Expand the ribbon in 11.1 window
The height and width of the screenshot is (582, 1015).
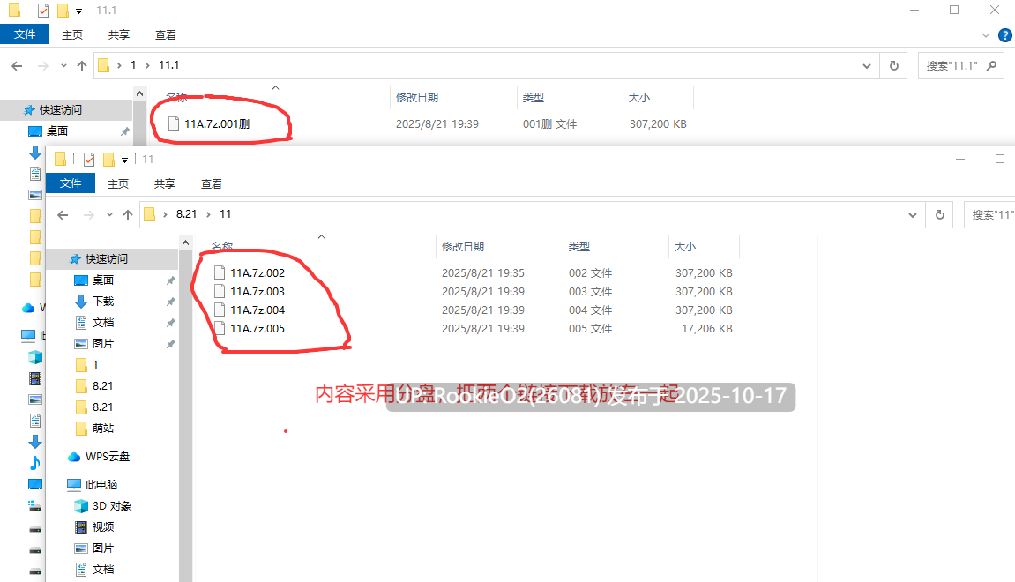pyautogui.click(x=986, y=35)
